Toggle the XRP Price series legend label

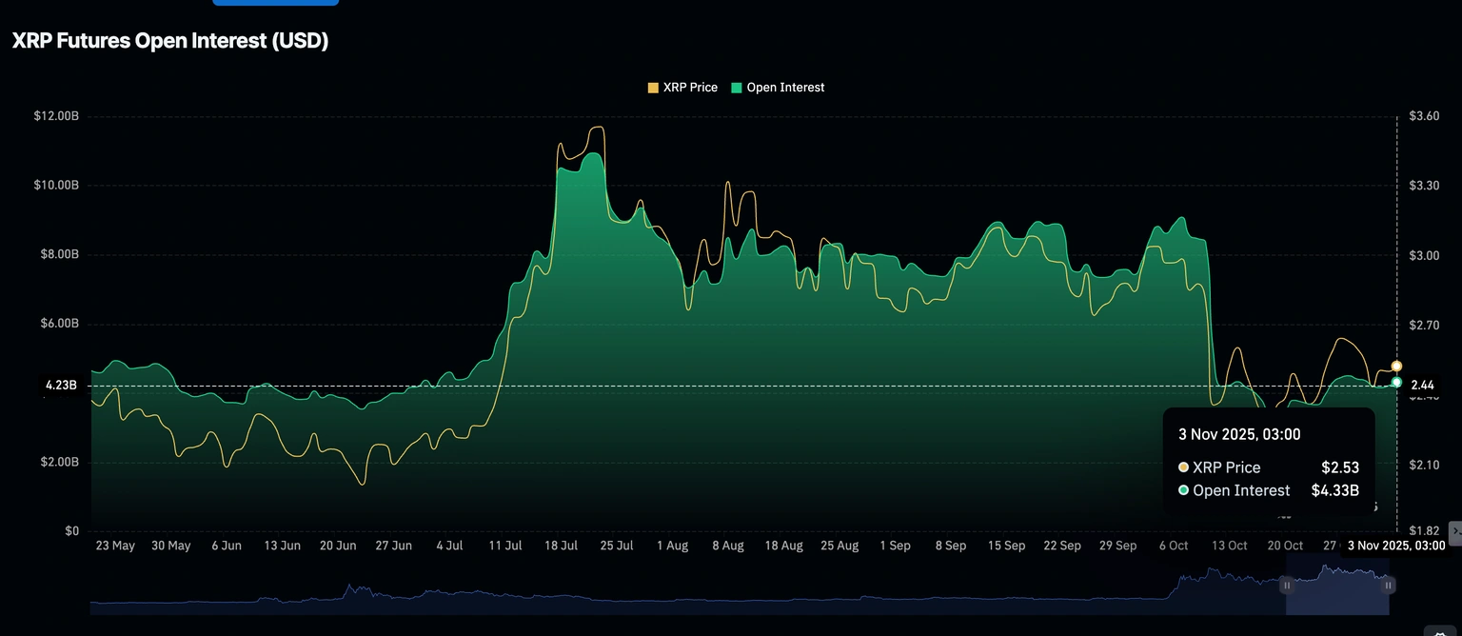[690, 88]
